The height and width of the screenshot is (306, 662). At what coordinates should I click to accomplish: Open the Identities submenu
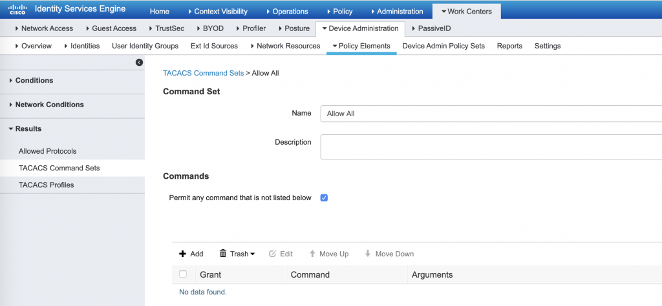coord(82,46)
